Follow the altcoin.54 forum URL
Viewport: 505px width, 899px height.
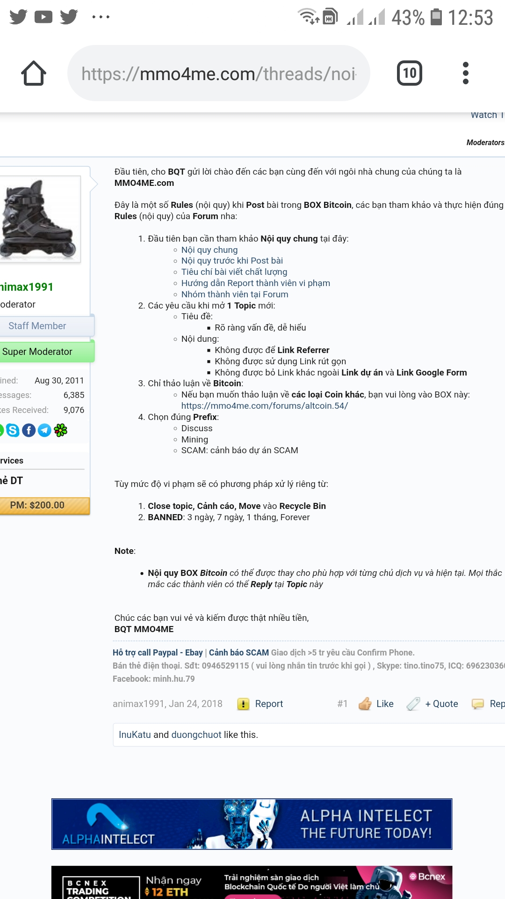coord(265,405)
